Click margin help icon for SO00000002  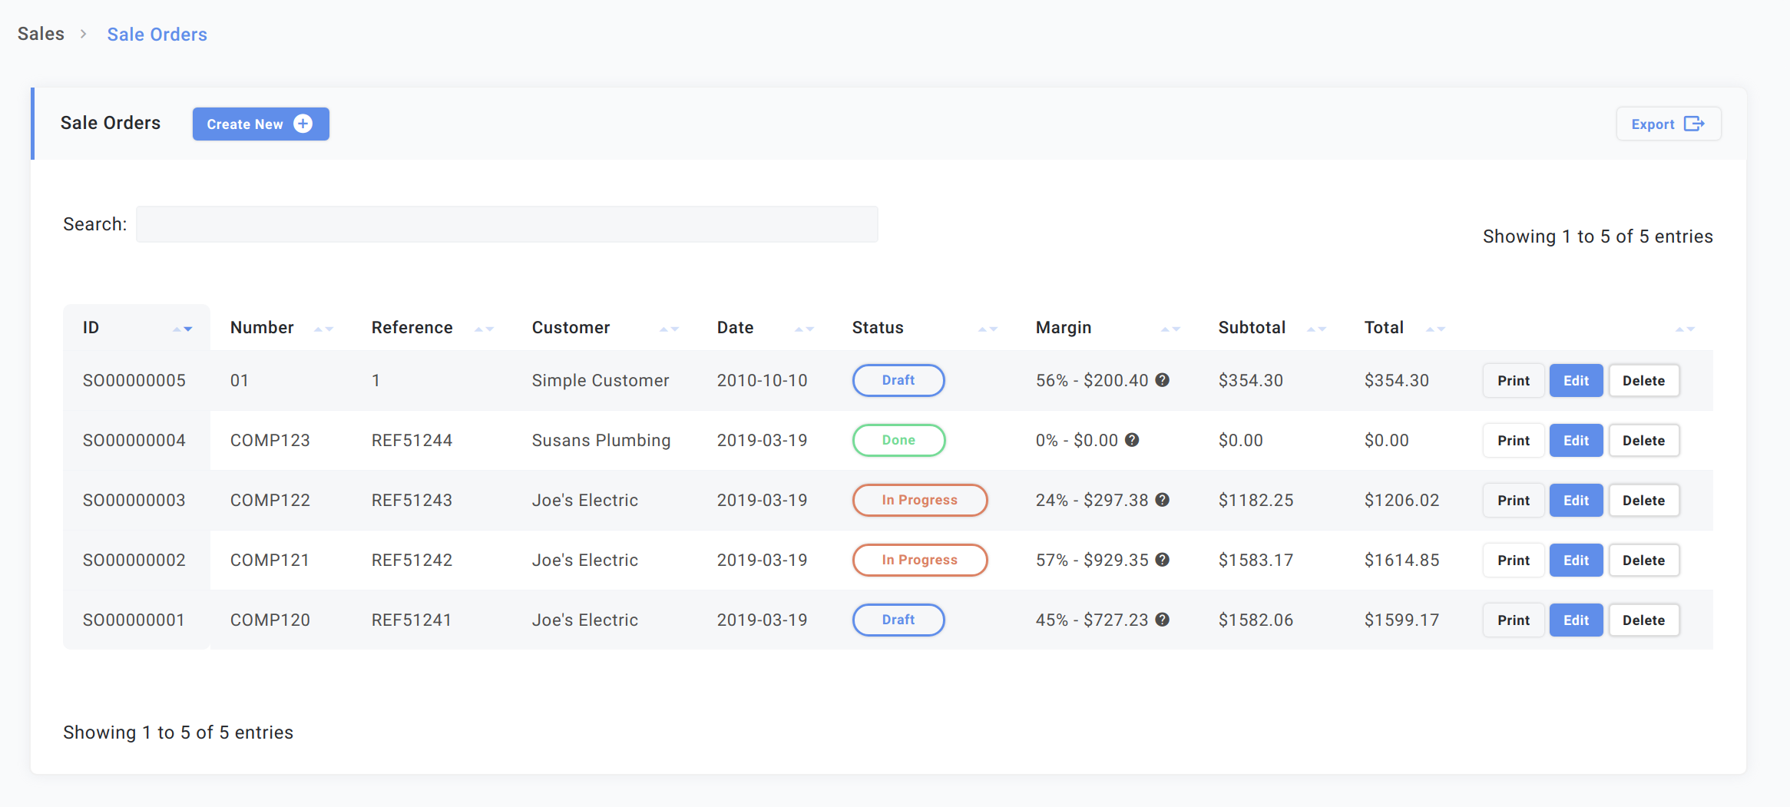(1163, 560)
